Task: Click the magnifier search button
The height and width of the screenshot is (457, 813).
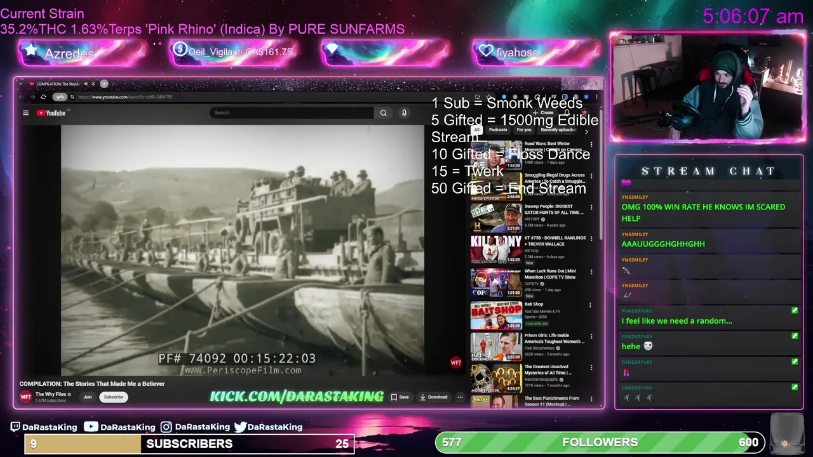Action: [384, 112]
